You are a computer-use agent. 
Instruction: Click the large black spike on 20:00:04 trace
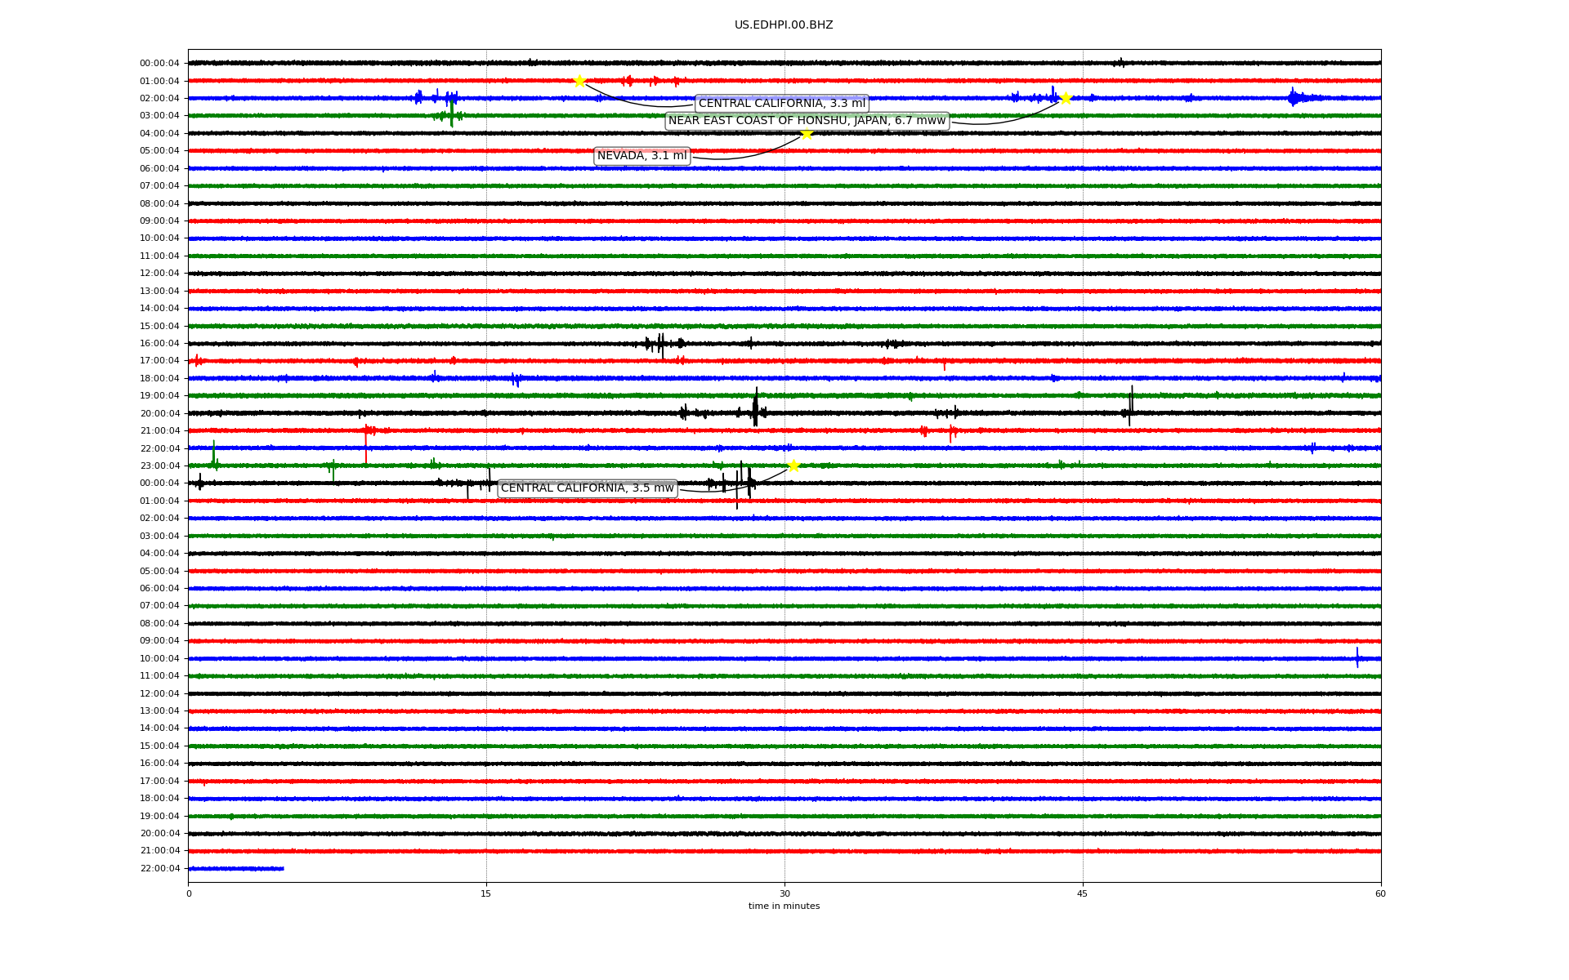pyautogui.click(x=755, y=407)
